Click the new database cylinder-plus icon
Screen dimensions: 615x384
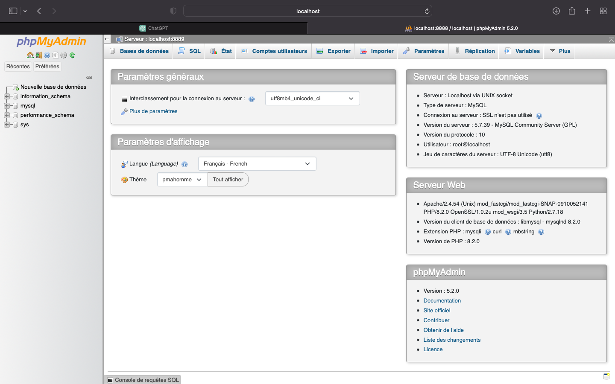tap(16, 87)
